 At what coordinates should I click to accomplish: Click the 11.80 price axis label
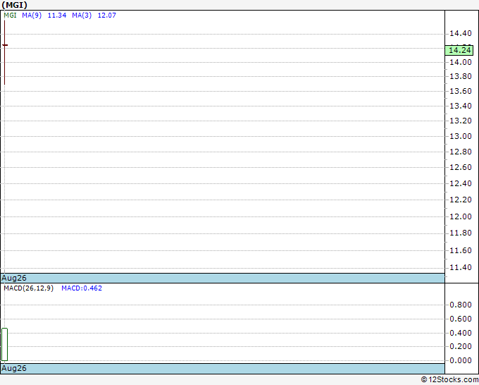click(461, 233)
